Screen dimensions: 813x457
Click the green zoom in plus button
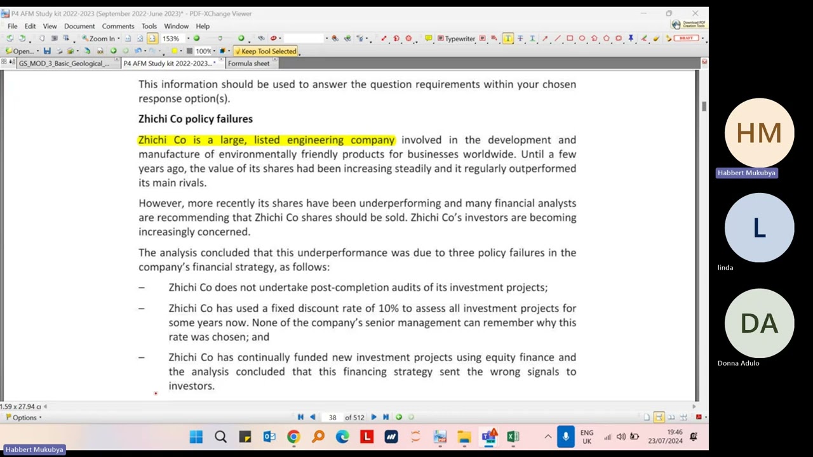pyautogui.click(x=241, y=39)
